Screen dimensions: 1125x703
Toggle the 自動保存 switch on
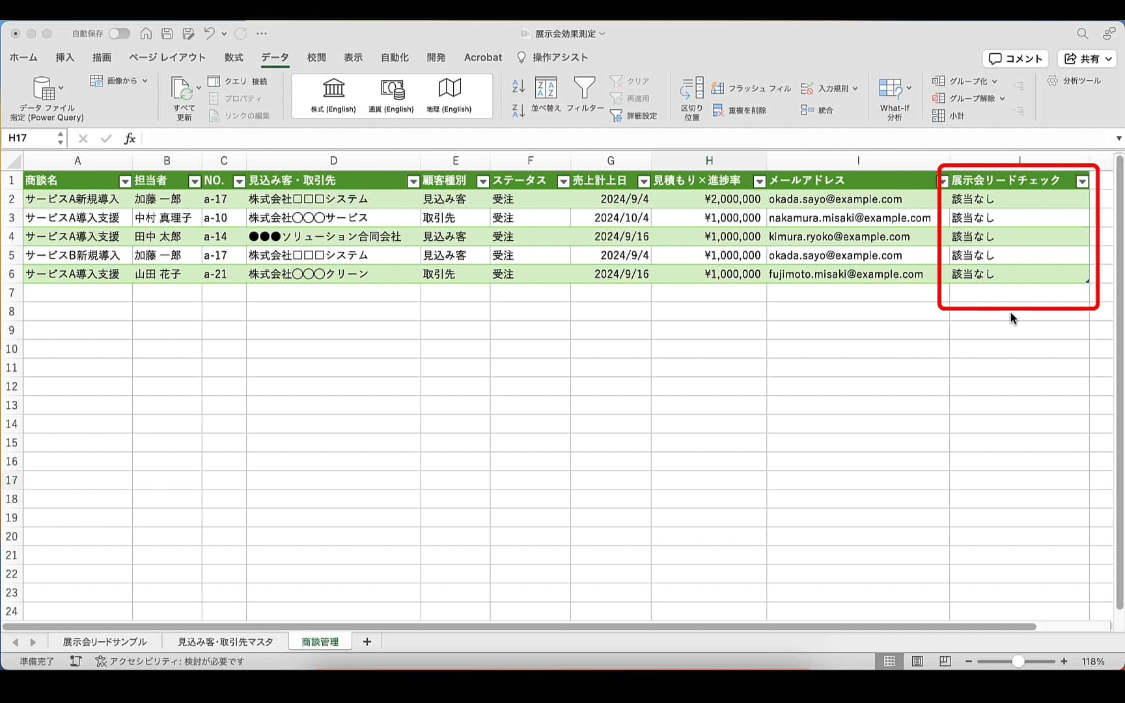119,33
